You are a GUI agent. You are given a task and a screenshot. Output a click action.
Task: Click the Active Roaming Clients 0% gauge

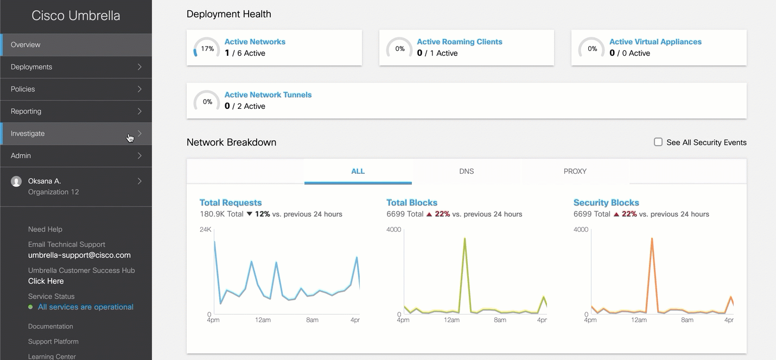pos(399,49)
